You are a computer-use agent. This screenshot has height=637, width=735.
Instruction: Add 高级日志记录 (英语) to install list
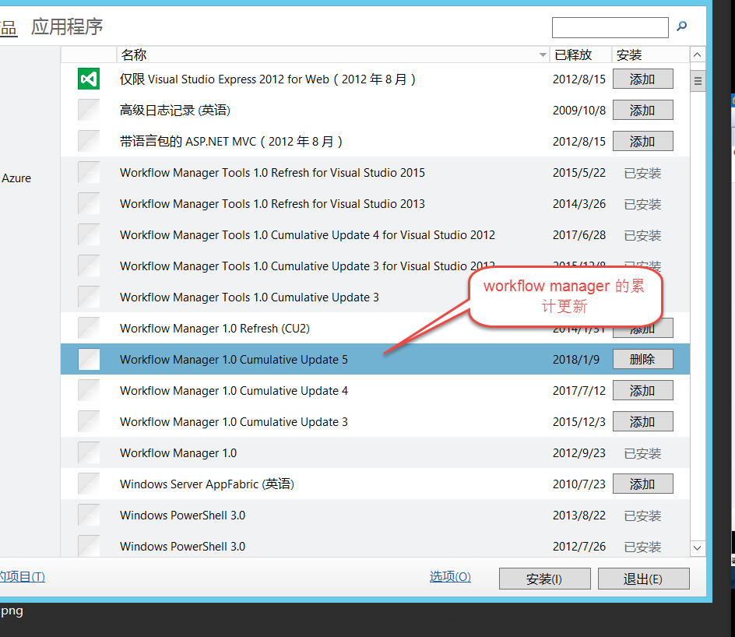coord(642,110)
